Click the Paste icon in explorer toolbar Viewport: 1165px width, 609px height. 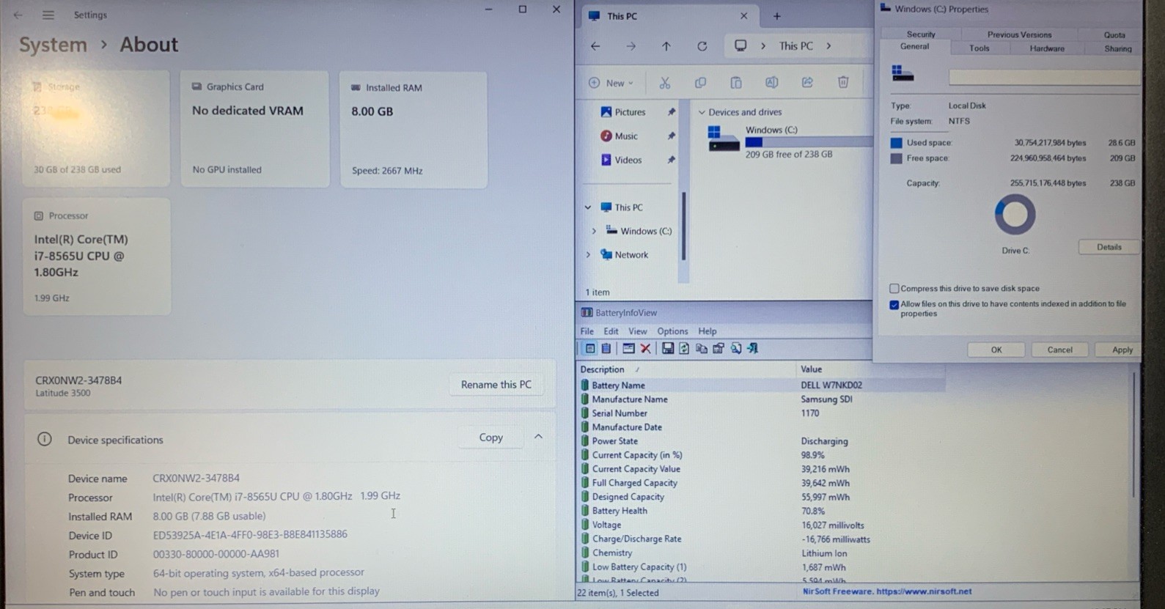(736, 83)
